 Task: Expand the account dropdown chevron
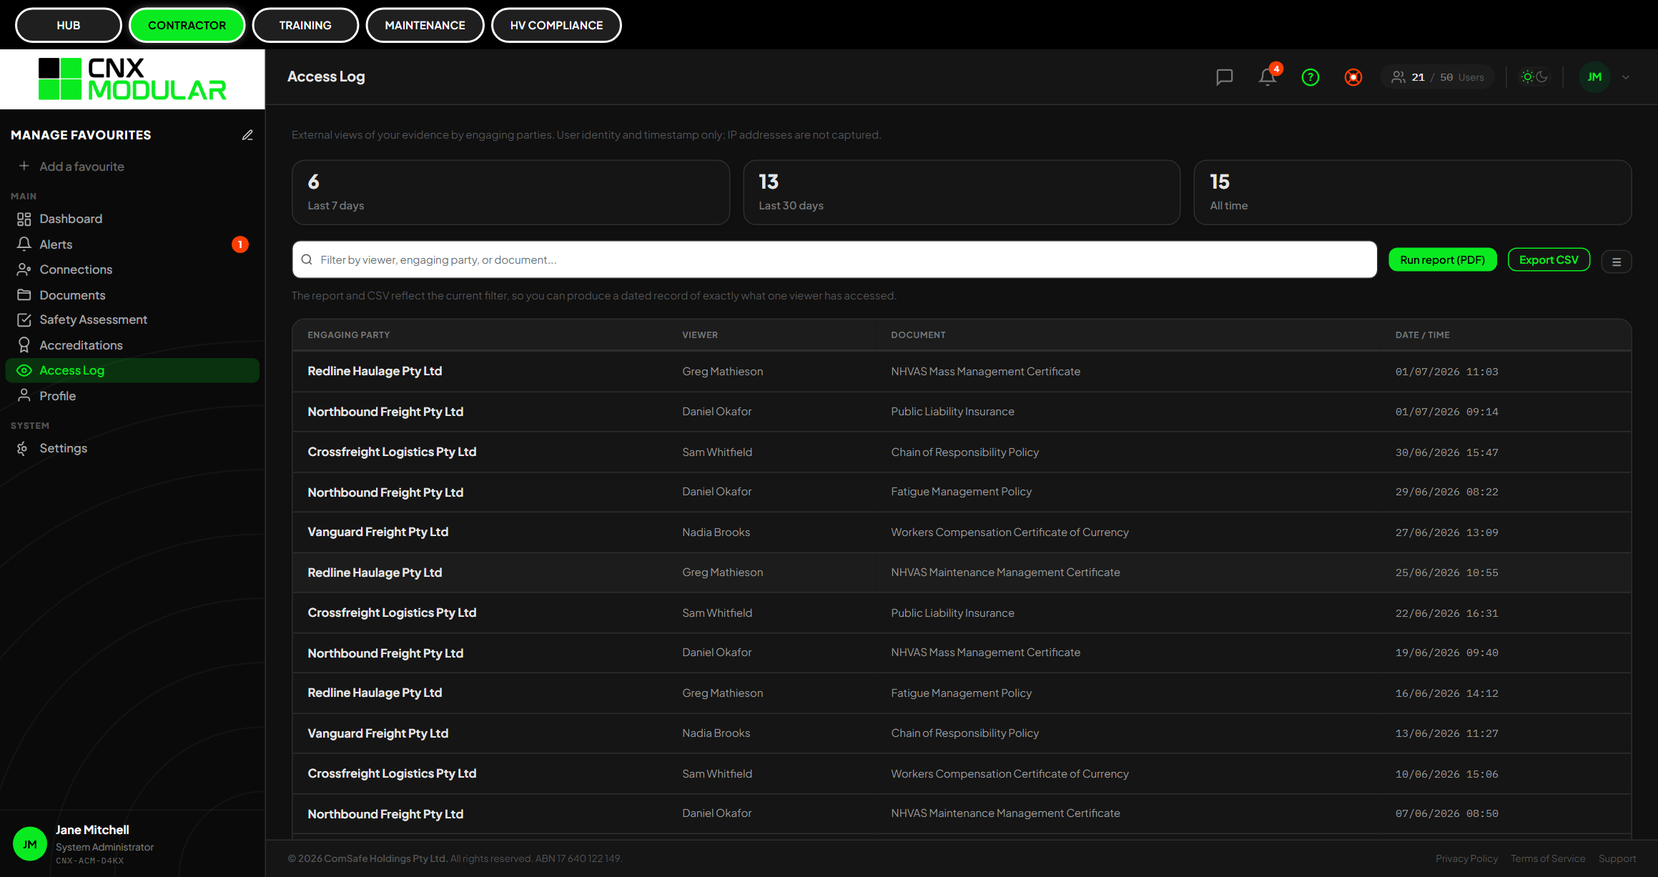tap(1626, 77)
